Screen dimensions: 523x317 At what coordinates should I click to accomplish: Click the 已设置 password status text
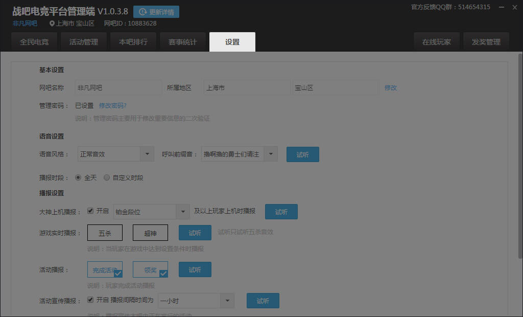pyautogui.click(x=84, y=105)
